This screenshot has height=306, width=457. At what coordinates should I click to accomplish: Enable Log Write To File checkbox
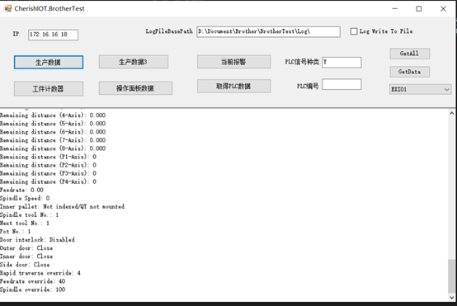coord(354,31)
